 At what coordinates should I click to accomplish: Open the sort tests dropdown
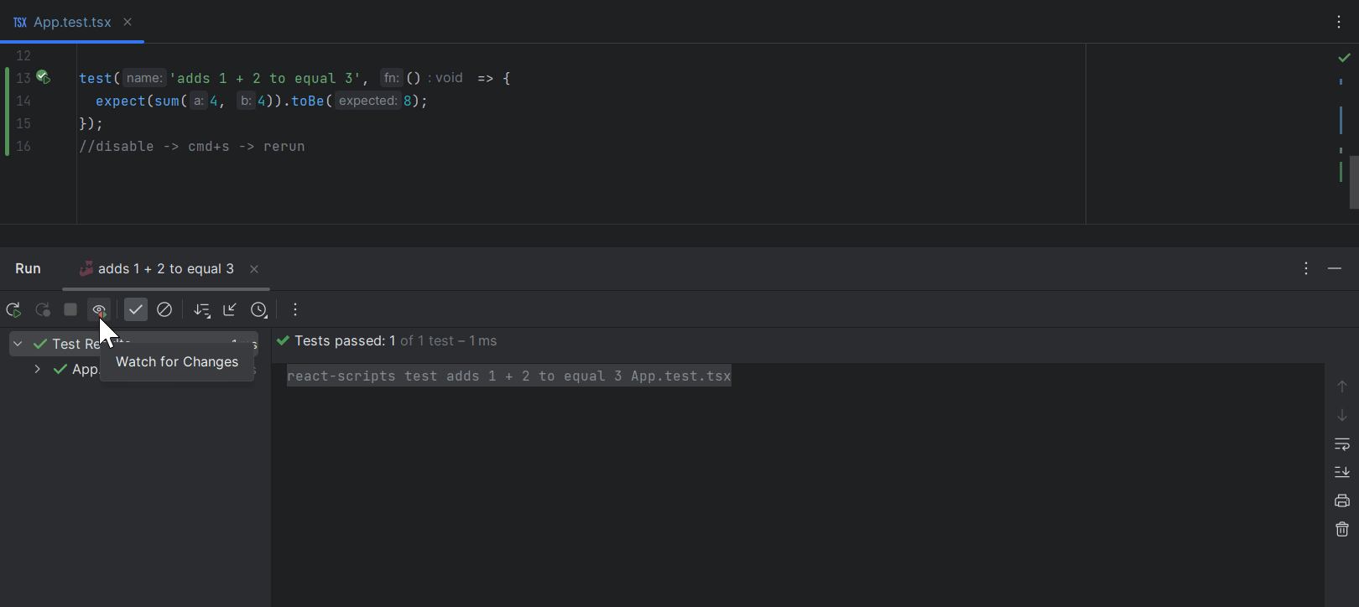[x=202, y=310]
